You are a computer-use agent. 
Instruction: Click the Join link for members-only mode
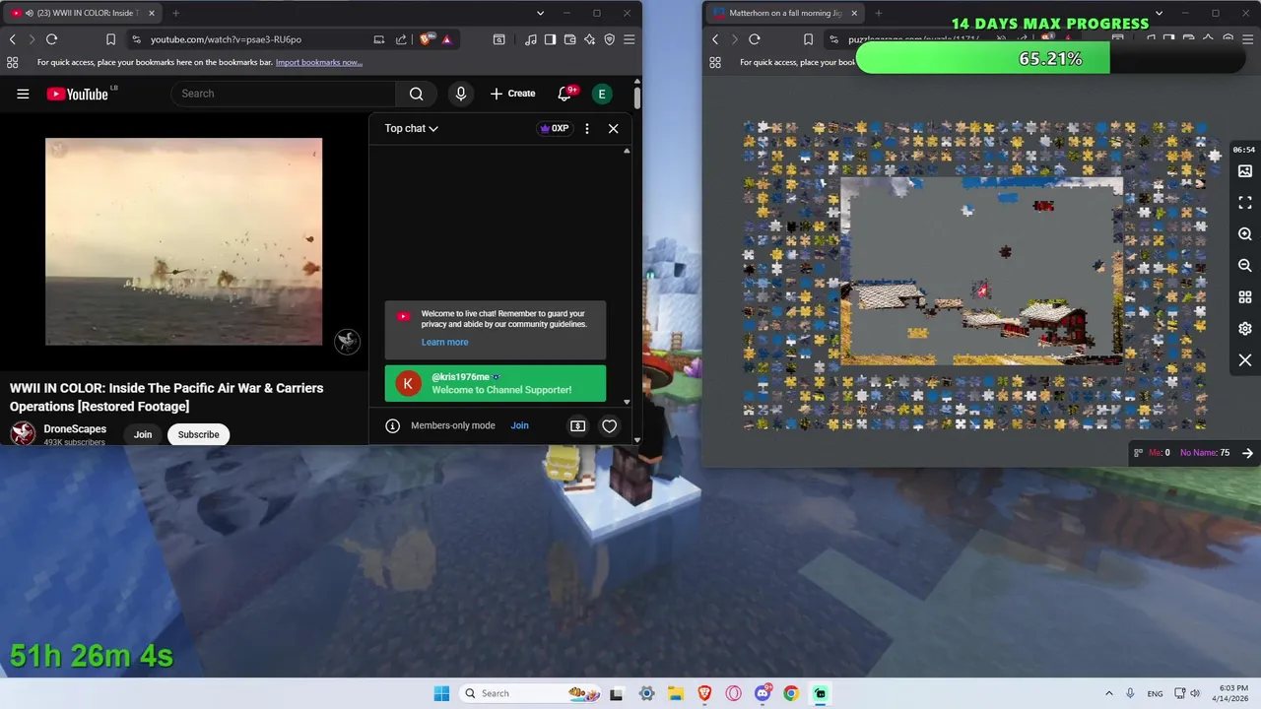click(x=519, y=425)
